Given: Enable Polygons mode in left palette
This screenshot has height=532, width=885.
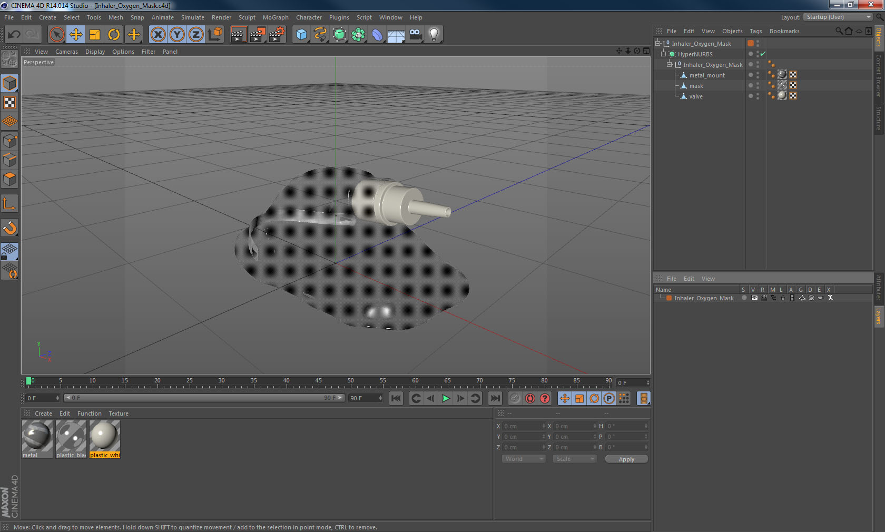Looking at the screenshot, I should pyautogui.click(x=9, y=179).
